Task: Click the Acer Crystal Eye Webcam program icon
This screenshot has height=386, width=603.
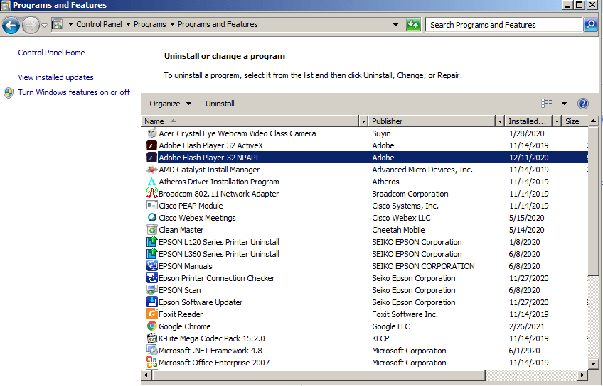Action: (x=152, y=133)
